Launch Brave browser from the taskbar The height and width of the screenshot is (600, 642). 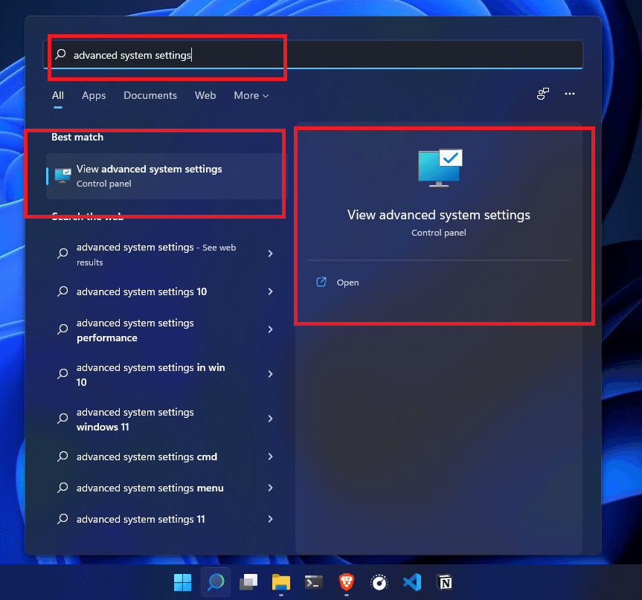pyautogui.click(x=347, y=582)
